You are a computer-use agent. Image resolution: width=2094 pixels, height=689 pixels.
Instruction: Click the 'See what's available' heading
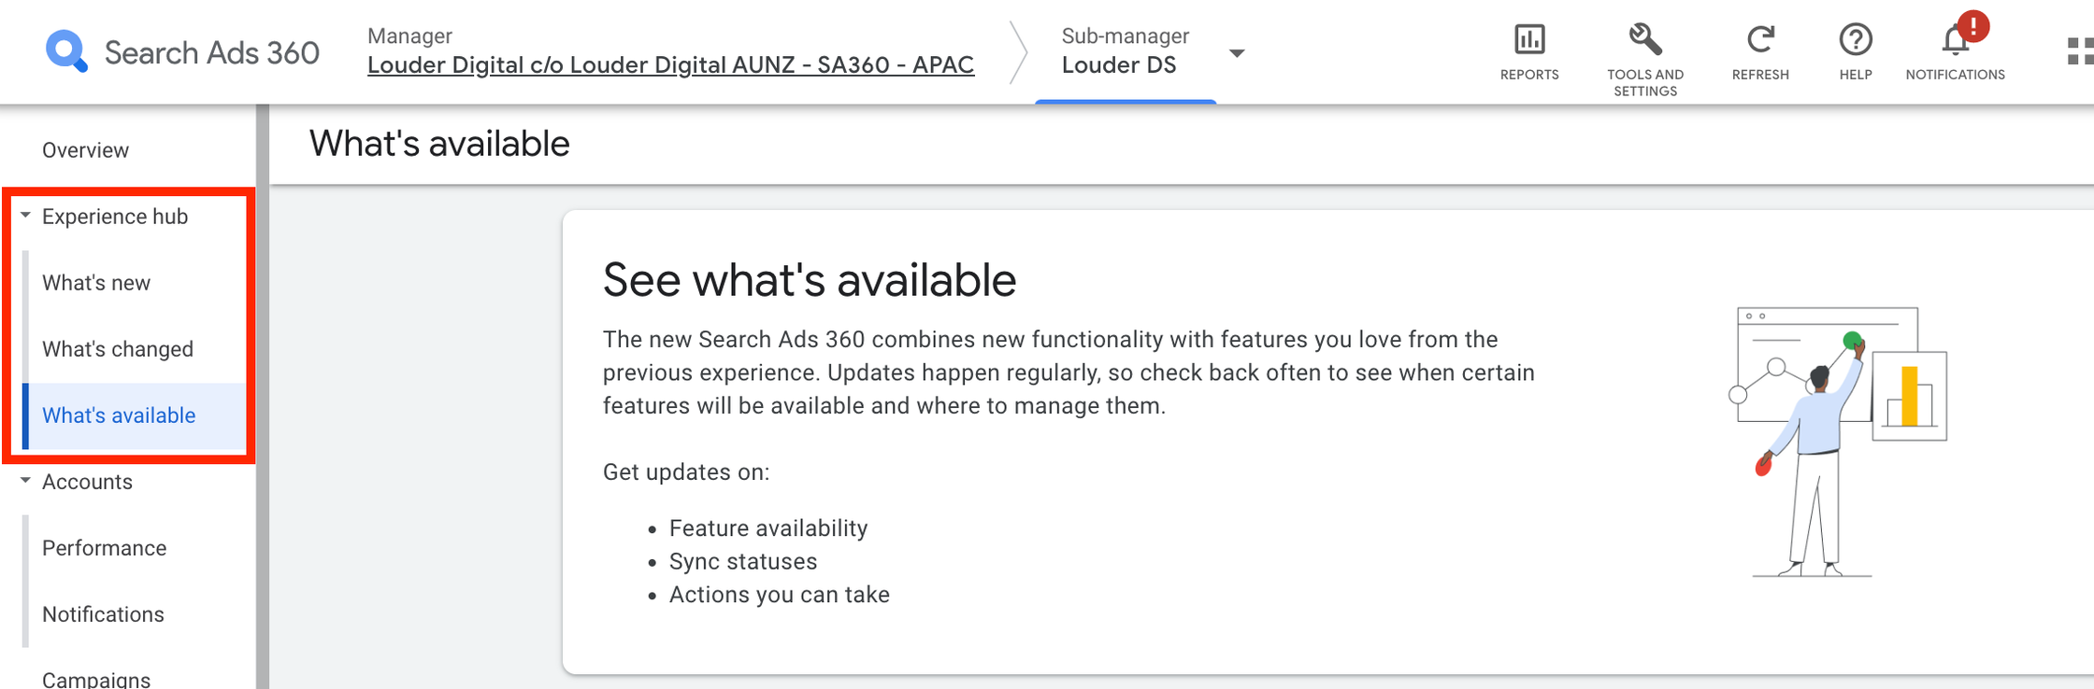point(810,280)
